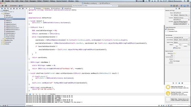Image resolution: width=191 pixels, height=107 pixels.
Task: Select the iPad destination in toolbar
Action: pyautogui.click(x=21, y=6)
